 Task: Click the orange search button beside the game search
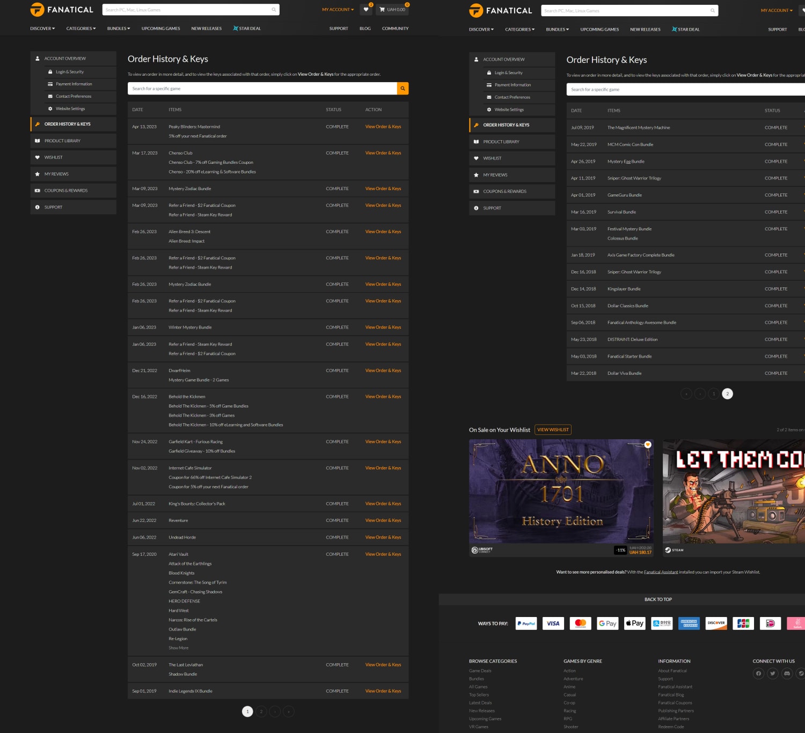pos(402,89)
